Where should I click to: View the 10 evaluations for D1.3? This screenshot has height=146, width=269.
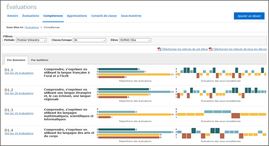click(x=19, y=113)
